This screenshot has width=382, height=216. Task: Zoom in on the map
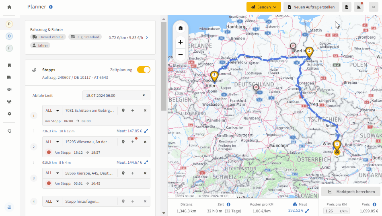[x=181, y=42]
